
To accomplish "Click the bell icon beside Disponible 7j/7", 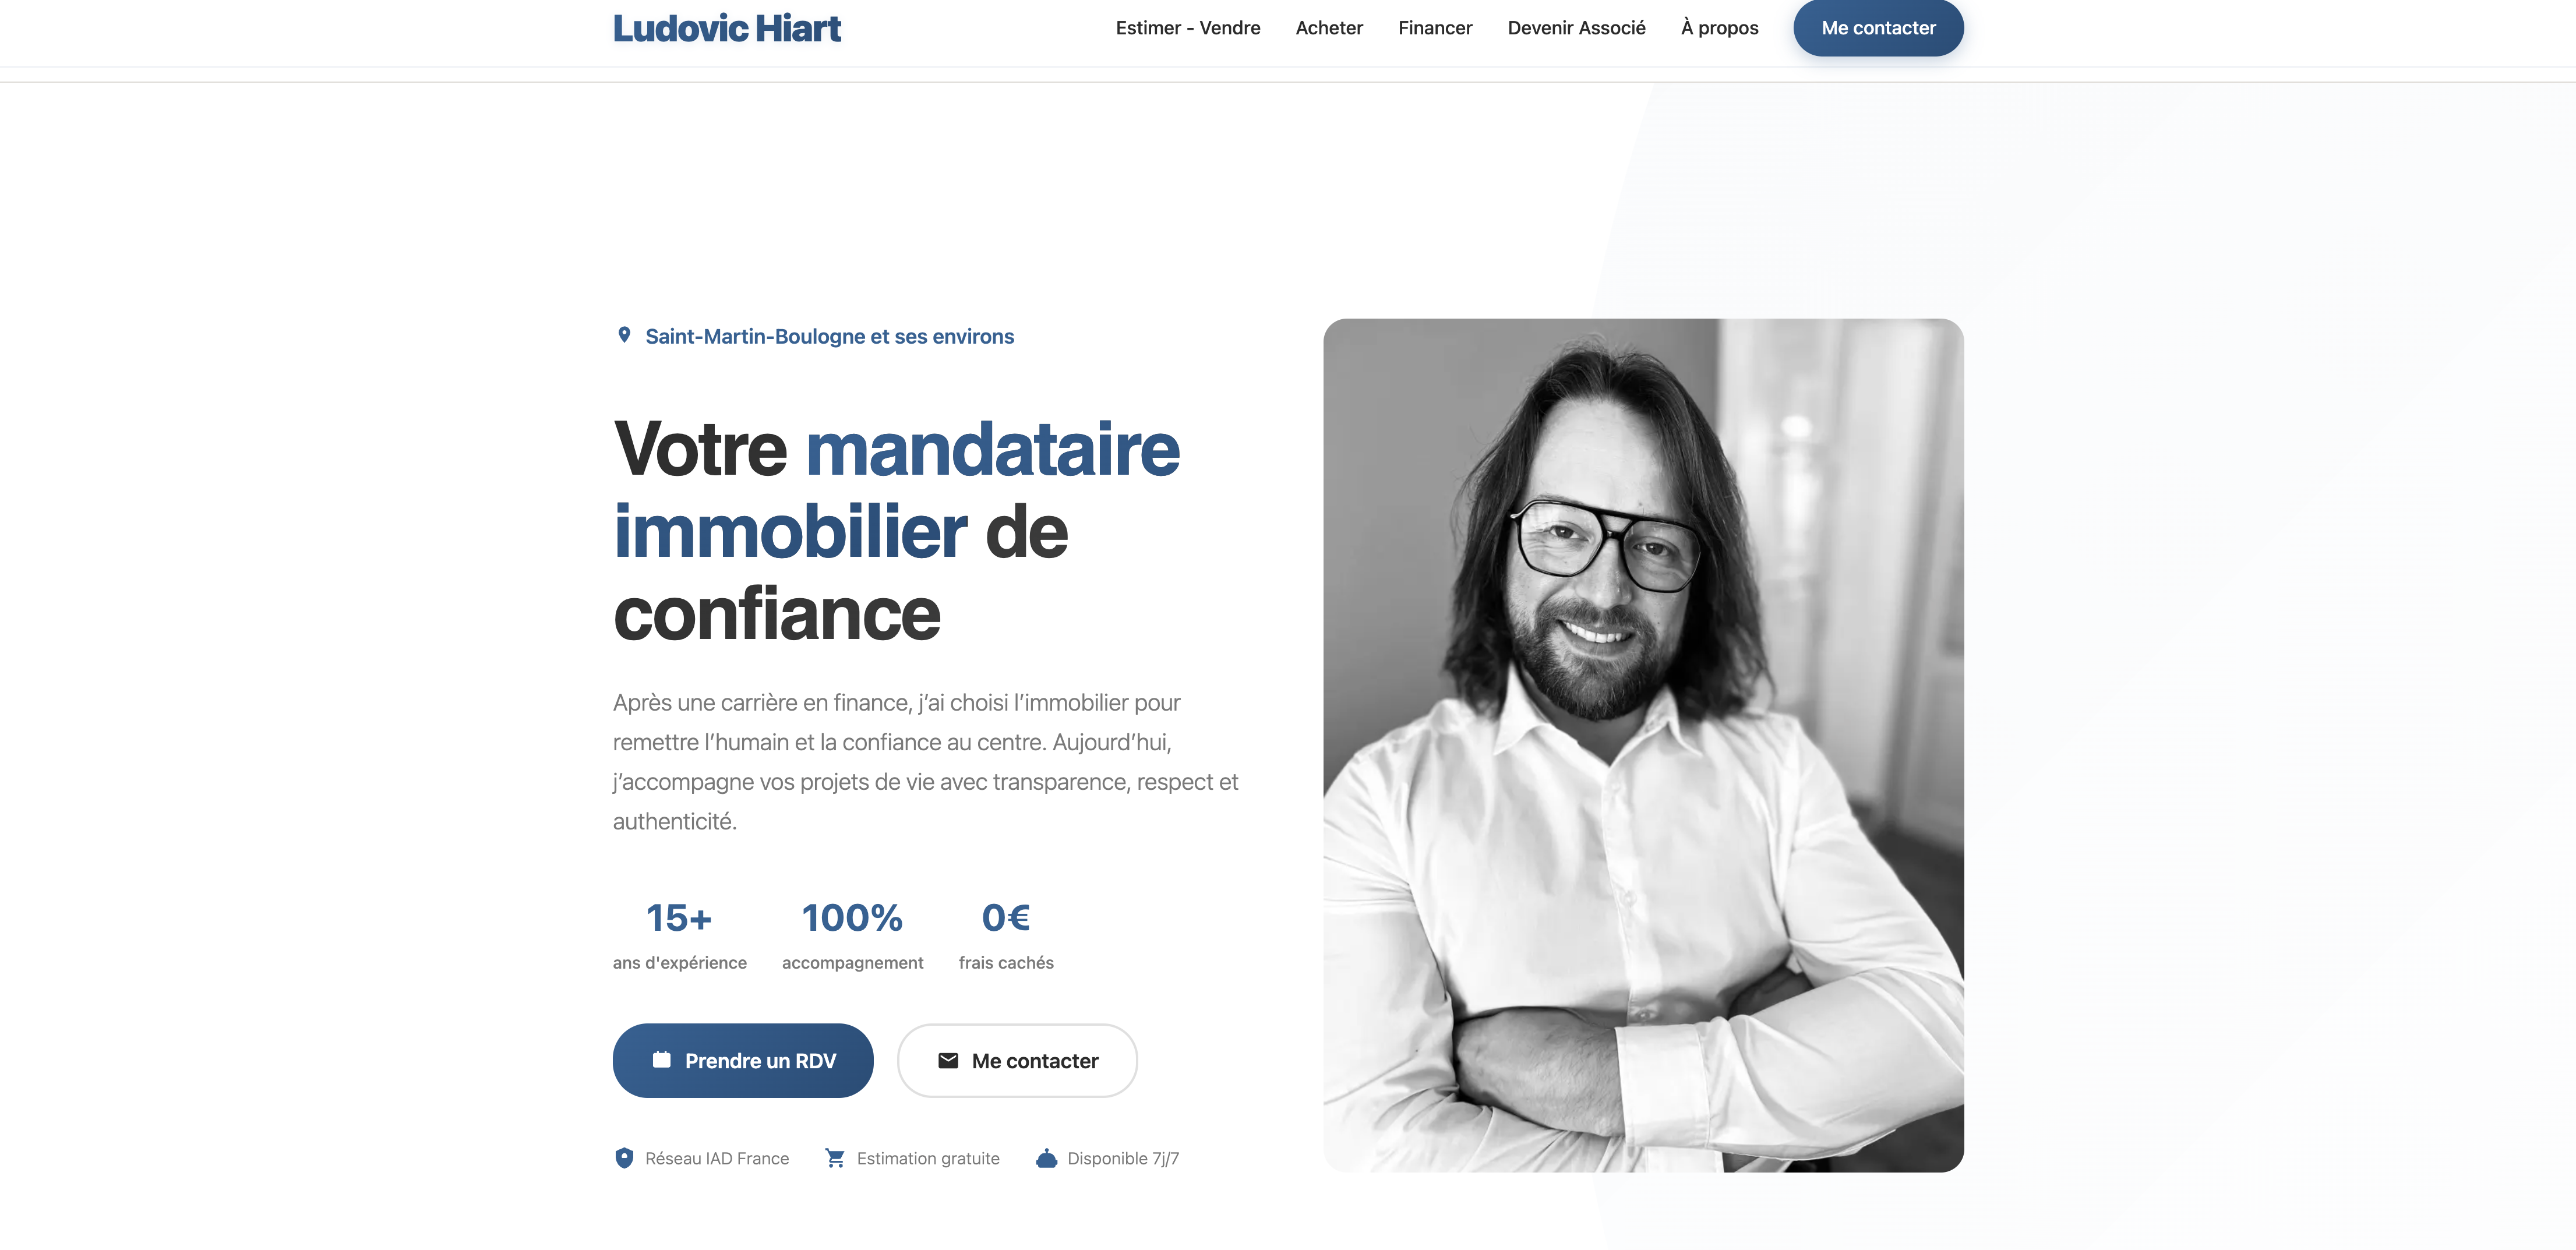I will coord(1046,1157).
